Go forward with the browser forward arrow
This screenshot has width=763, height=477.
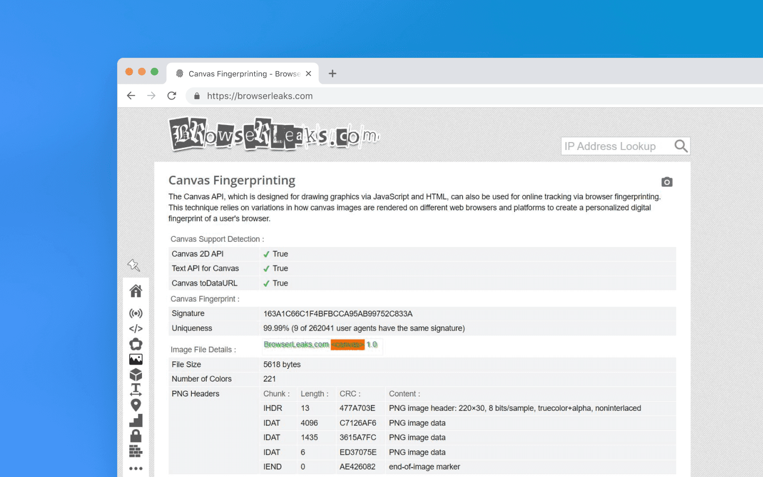152,96
